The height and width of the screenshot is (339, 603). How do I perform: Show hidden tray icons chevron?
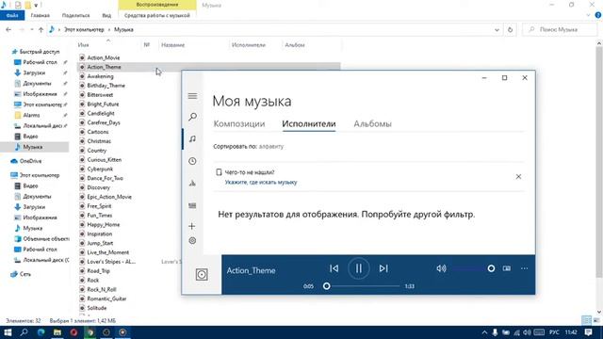pyautogui.click(x=484, y=332)
